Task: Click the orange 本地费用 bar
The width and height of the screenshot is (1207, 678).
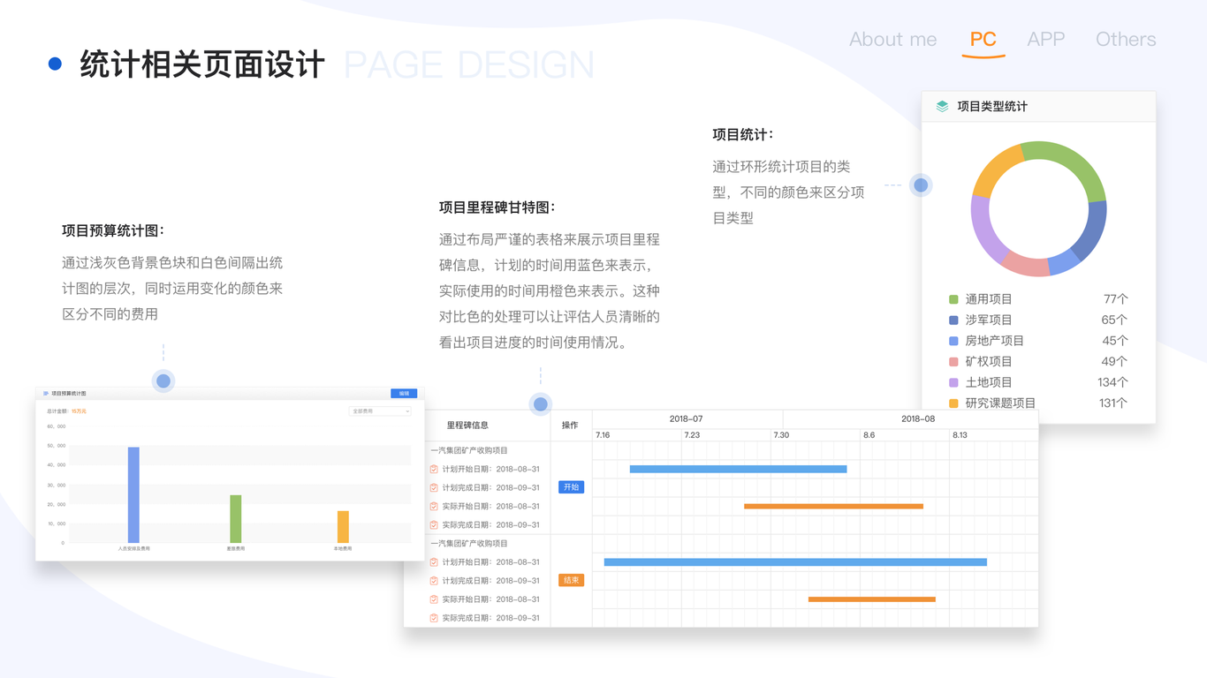Action: (x=343, y=527)
